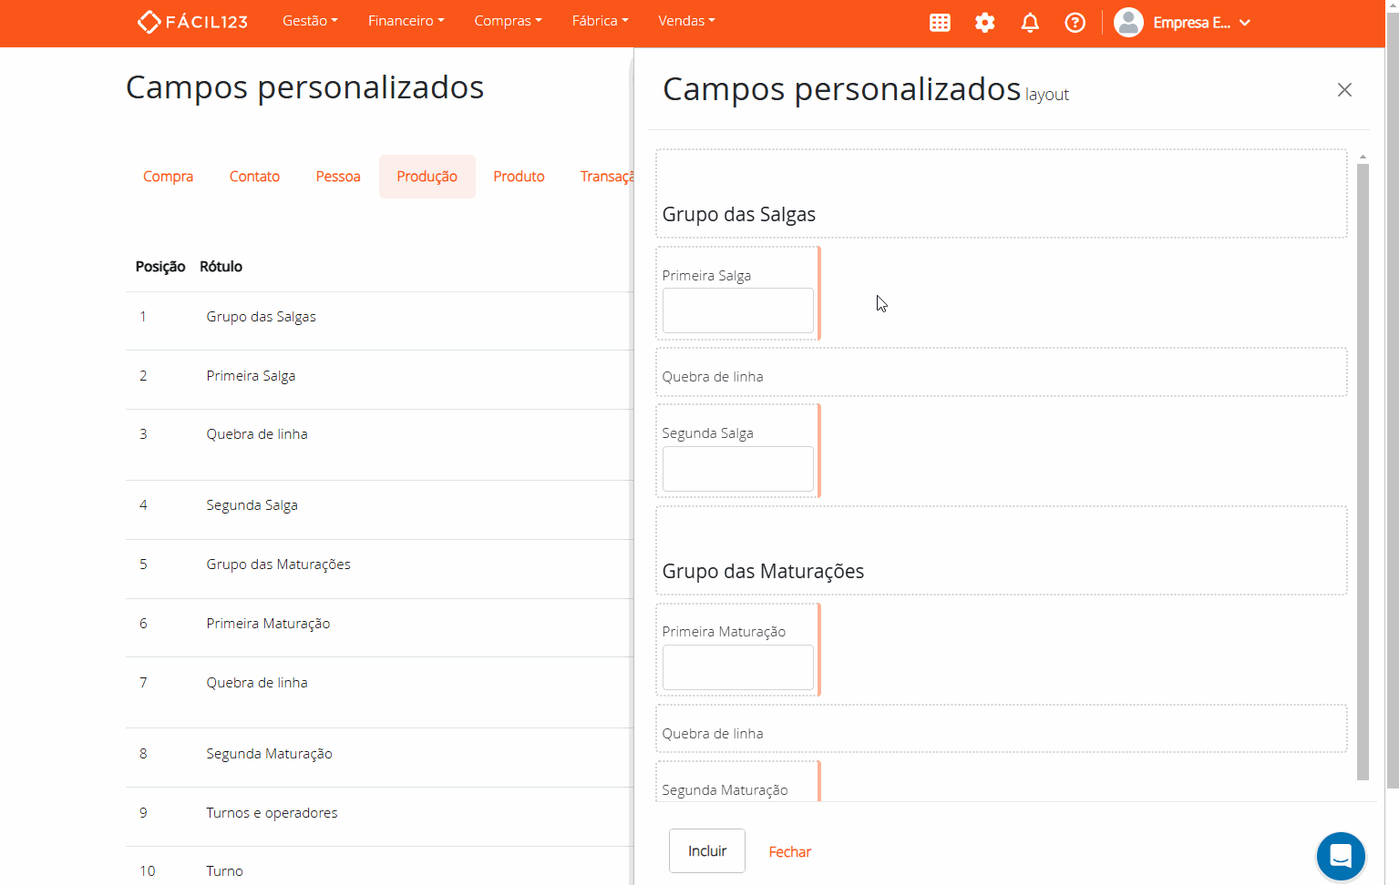Close the layout panel with X
This screenshot has width=1399, height=885.
1344,90
